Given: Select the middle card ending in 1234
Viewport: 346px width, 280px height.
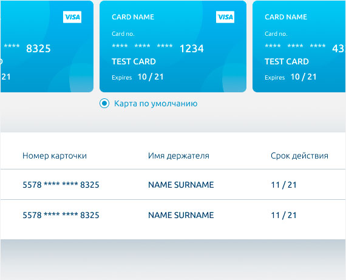Looking at the screenshot, I should point(173,46).
